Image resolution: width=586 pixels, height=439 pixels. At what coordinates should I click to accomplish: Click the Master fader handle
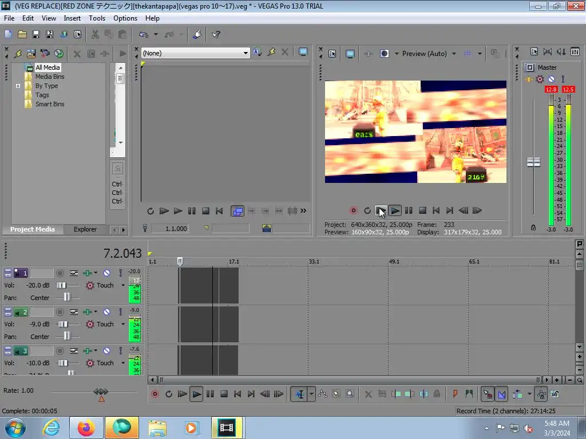tap(533, 162)
